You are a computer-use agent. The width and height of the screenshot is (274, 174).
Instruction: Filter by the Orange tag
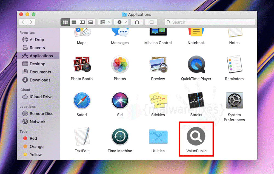38,146
